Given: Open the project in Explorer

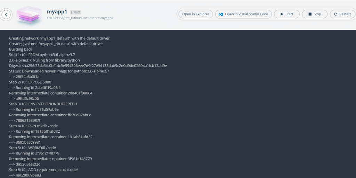Looking at the screenshot, I should [196, 14].
